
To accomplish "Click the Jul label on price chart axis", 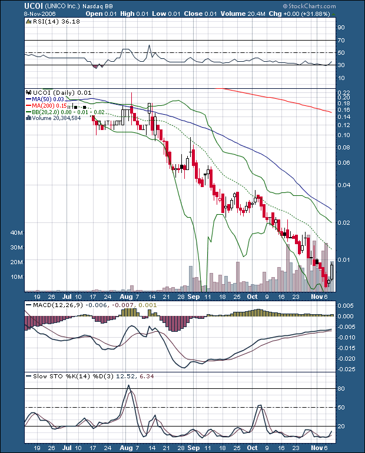I will click(67, 297).
